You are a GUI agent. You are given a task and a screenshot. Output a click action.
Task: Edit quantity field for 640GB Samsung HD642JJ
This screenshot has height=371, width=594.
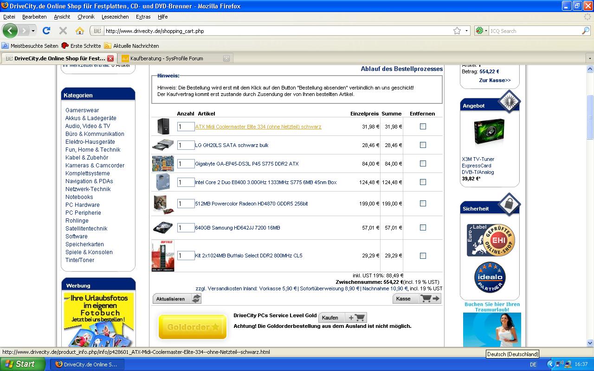coord(186,228)
